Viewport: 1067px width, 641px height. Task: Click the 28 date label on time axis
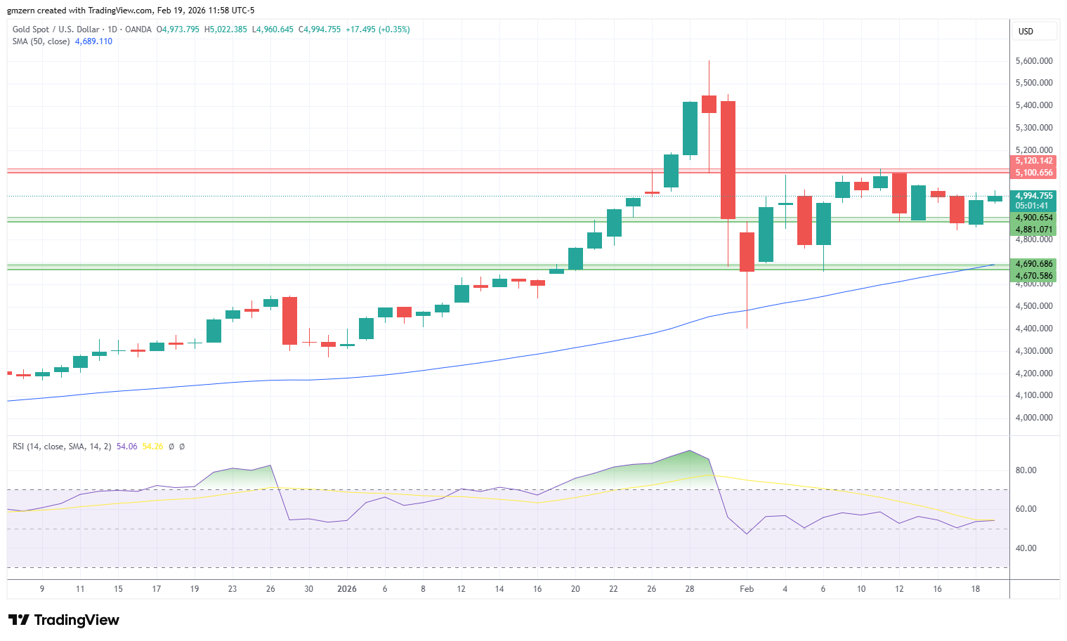coord(690,589)
